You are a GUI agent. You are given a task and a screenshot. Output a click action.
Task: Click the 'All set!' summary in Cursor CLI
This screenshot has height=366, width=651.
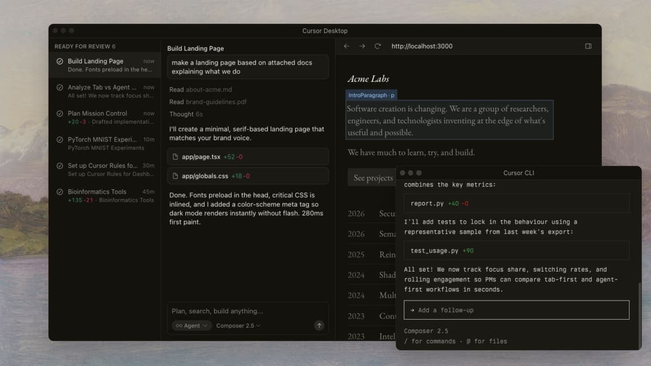click(x=511, y=279)
